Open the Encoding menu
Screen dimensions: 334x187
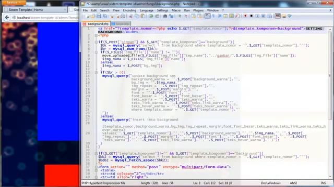129,10
